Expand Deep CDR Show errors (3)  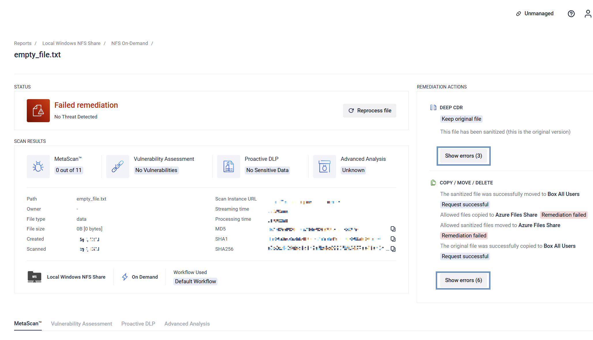pos(463,156)
